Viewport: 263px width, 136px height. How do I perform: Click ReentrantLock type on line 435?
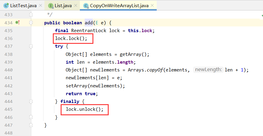[89, 31]
